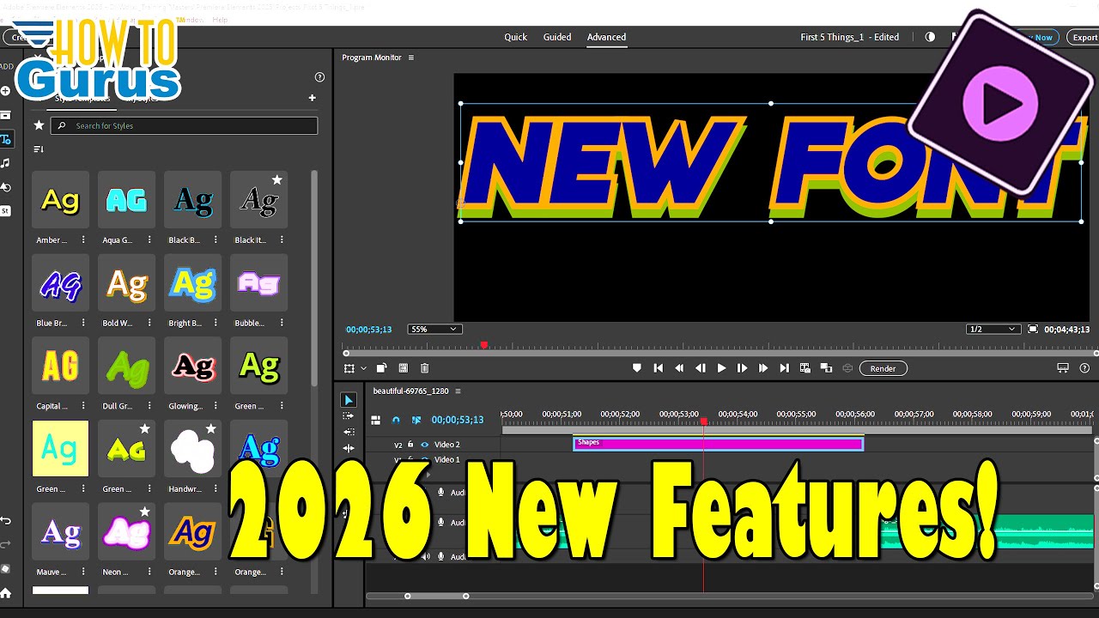
Task: Open options menu for Bubble style
Action: click(x=282, y=324)
